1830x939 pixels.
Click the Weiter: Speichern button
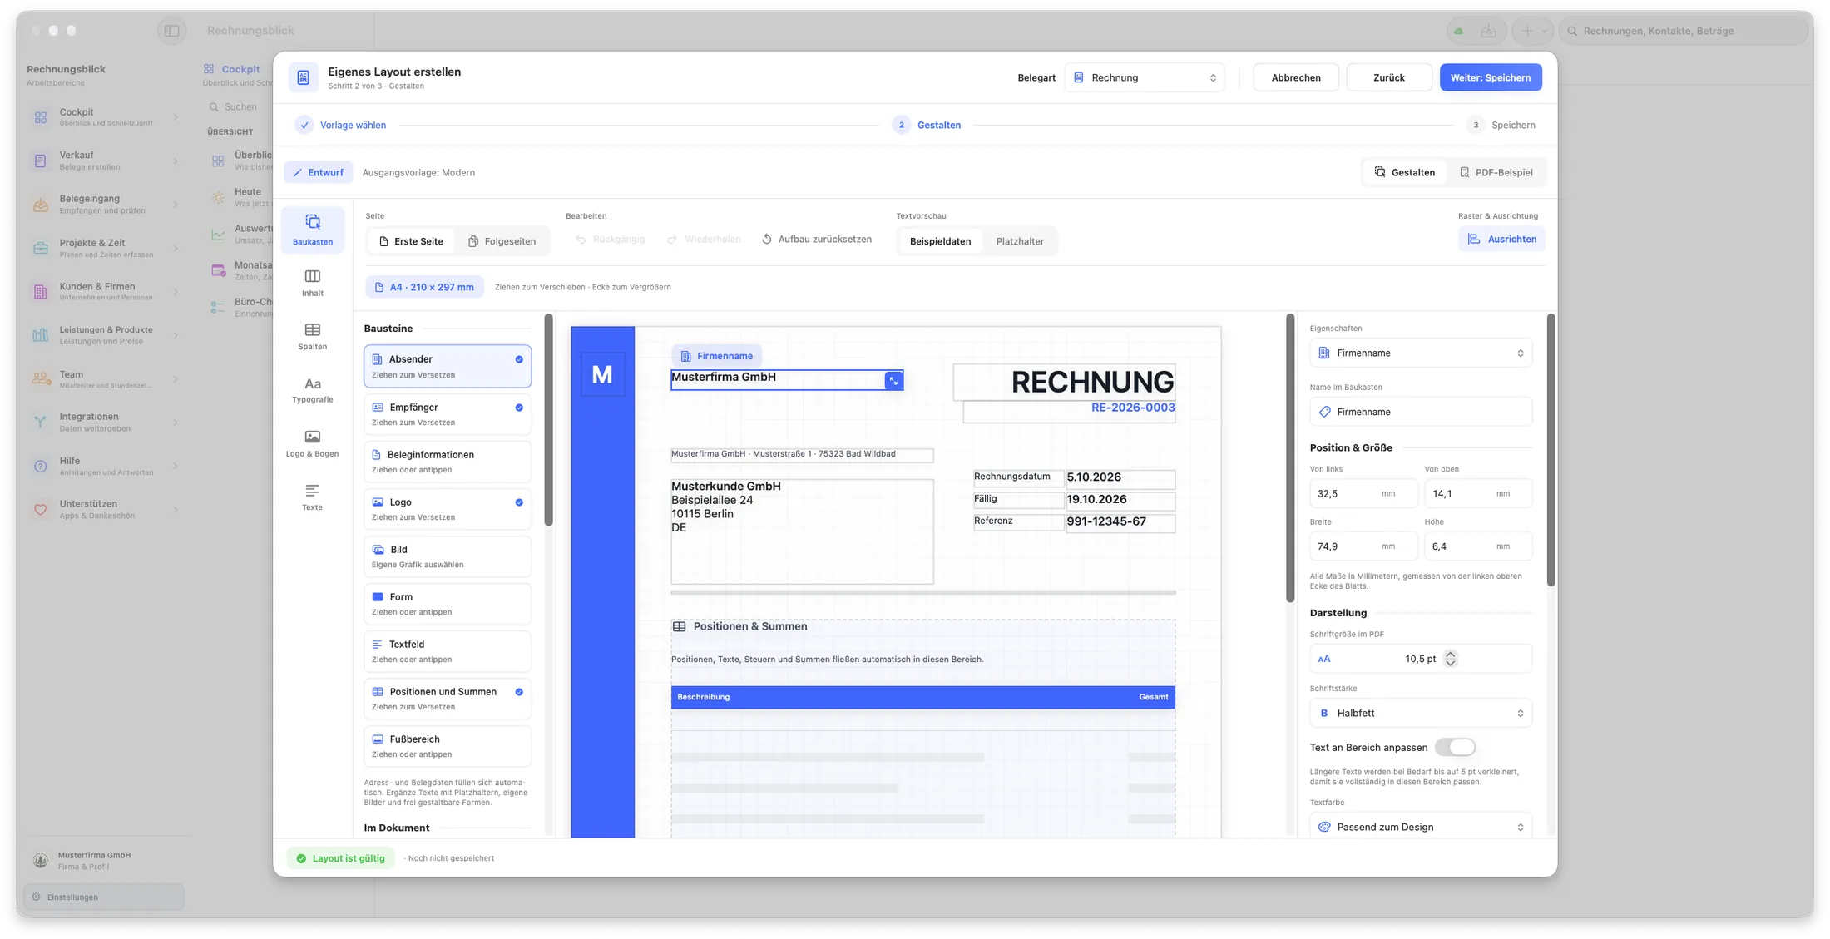click(1491, 77)
